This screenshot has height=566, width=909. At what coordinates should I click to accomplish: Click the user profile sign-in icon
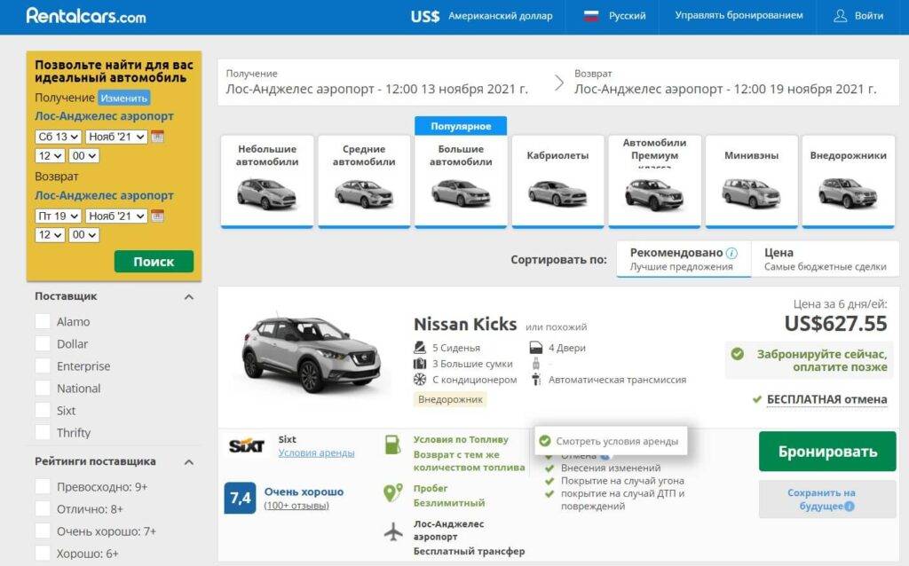click(840, 16)
